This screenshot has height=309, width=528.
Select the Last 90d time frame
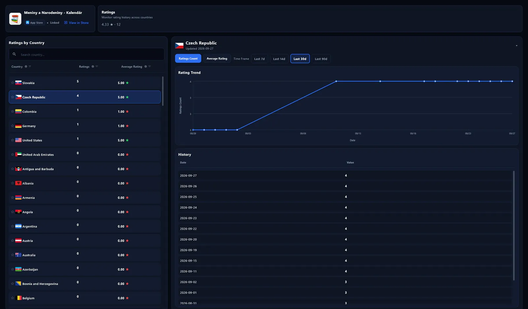tap(321, 59)
